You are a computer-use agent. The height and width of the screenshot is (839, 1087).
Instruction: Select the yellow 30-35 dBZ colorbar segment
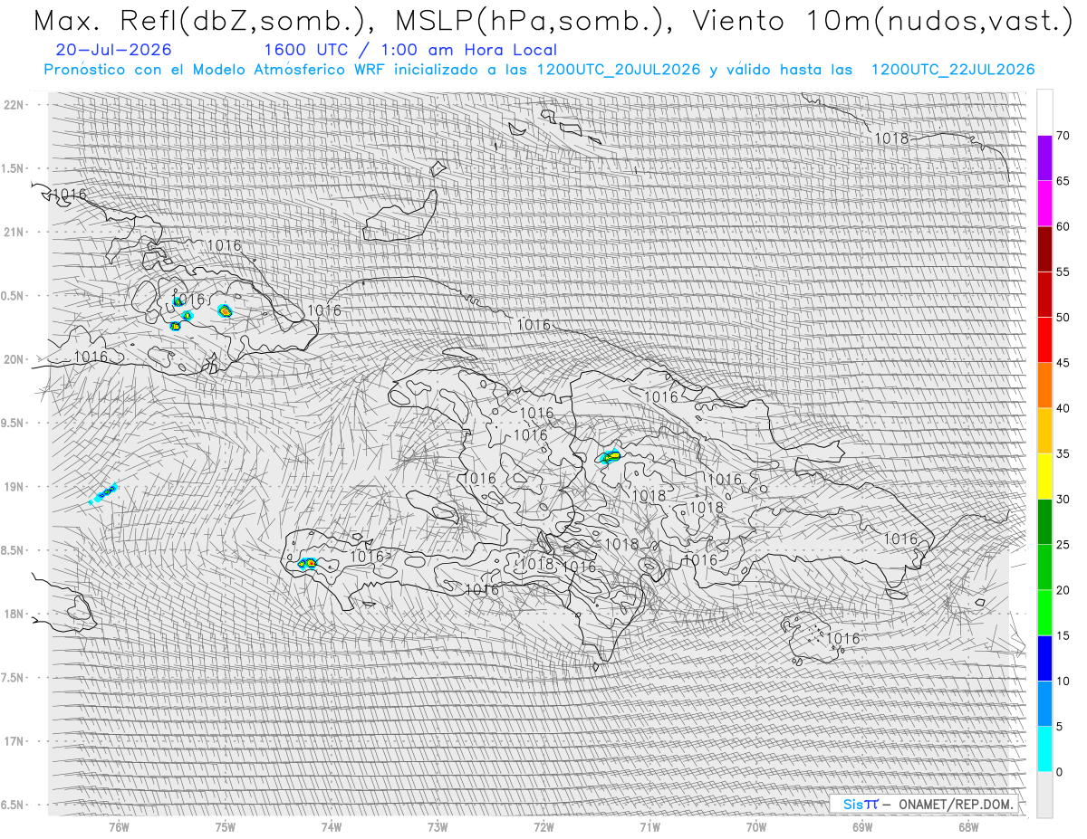(x=1044, y=476)
